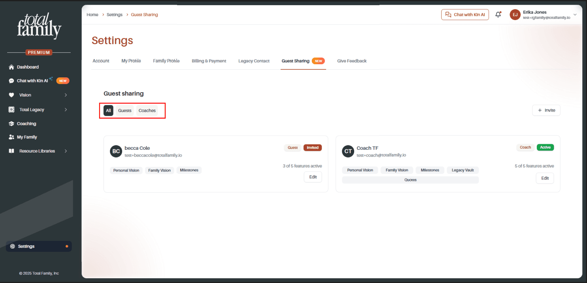
Task: Click the BC avatar for becca Cole
Action: tap(116, 151)
